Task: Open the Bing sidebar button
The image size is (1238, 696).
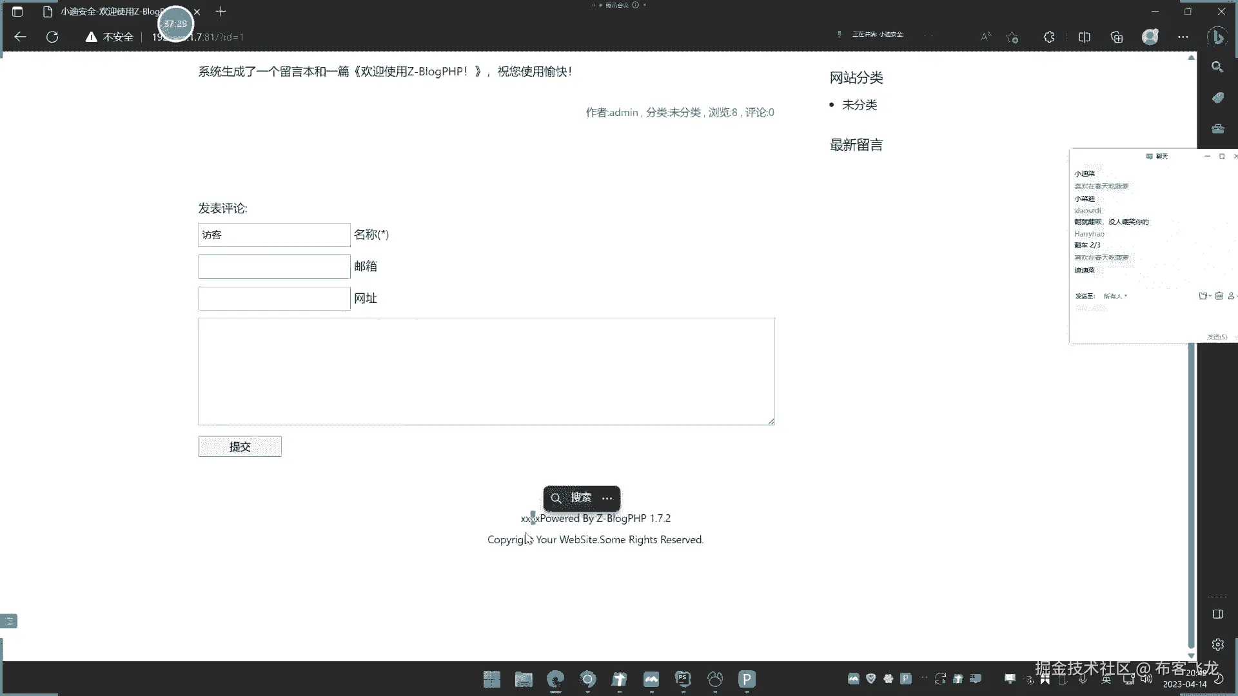Action: tap(1217, 37)
